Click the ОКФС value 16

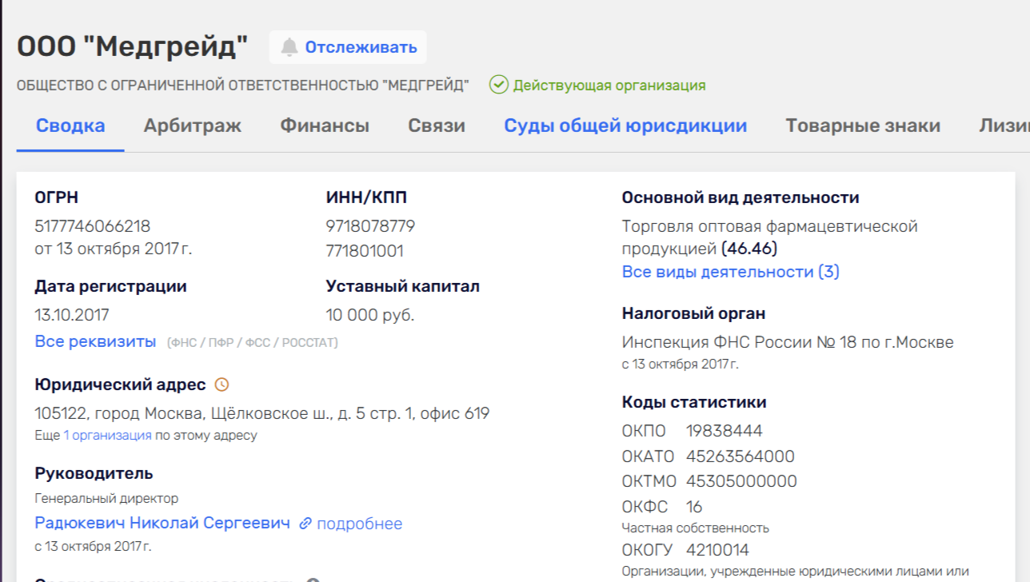[x=694, y=507]
